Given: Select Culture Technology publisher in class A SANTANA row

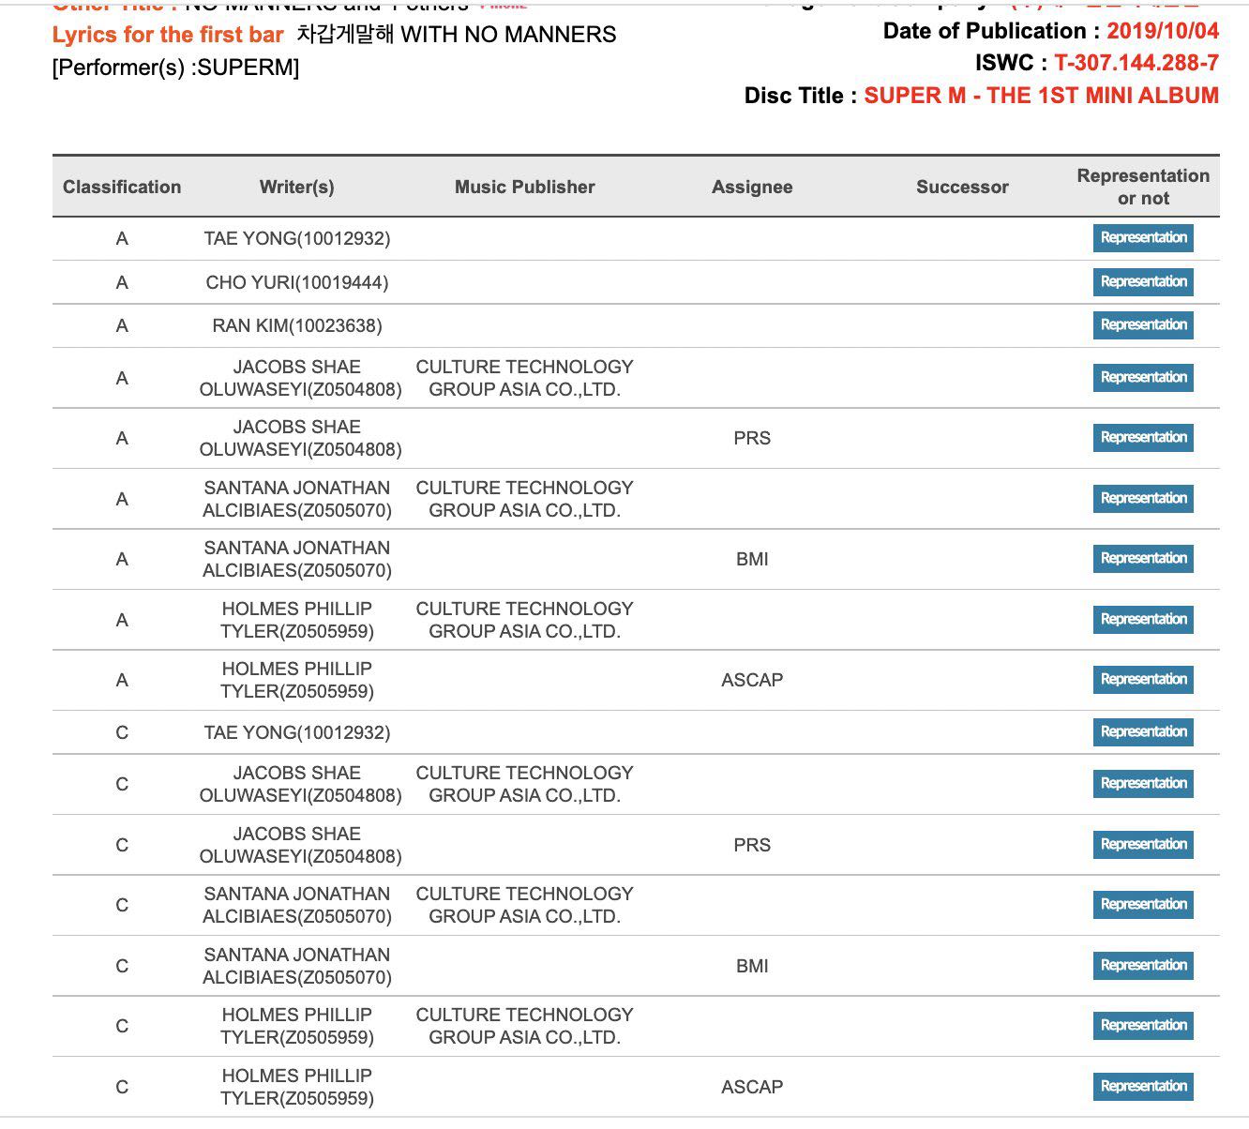Looking at the screenshot, I should click(524, 499).
